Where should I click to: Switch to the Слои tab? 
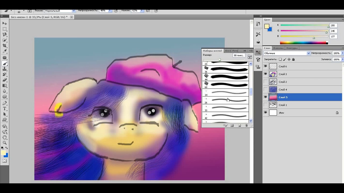(x=267, y=48)
